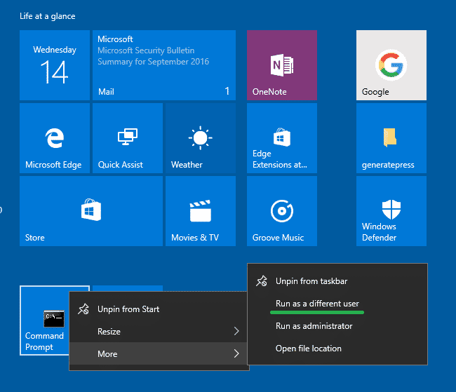Select Run as a different user

[x=337, y=304]
